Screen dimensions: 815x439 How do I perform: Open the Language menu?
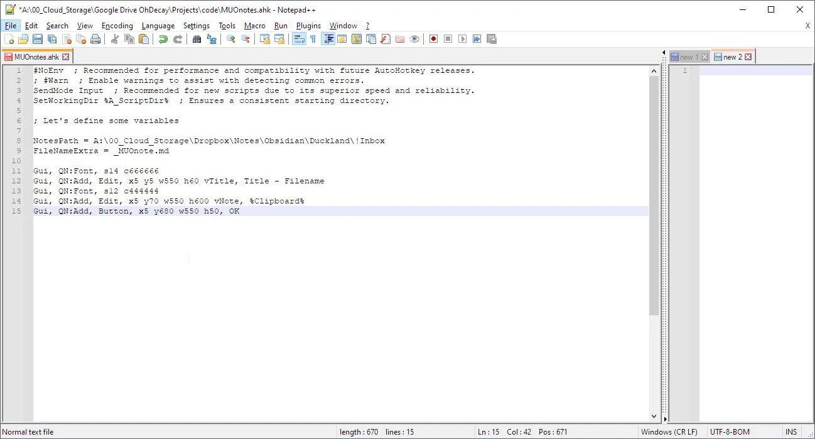[158, 26]
